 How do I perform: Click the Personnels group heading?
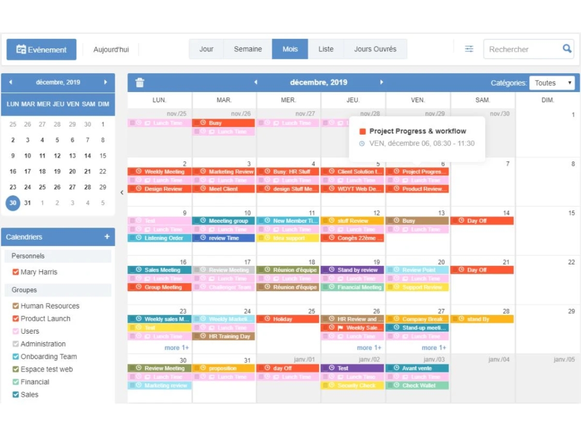[58, 256]
